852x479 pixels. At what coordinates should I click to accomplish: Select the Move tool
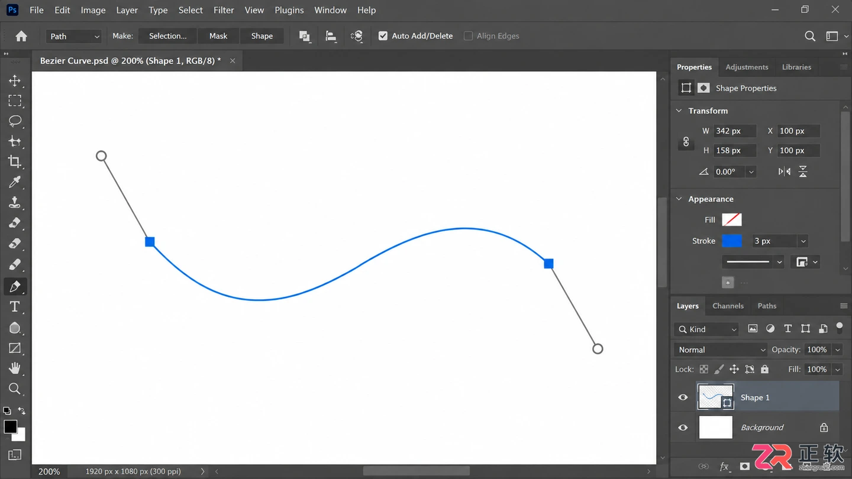[x=15, y=80]
